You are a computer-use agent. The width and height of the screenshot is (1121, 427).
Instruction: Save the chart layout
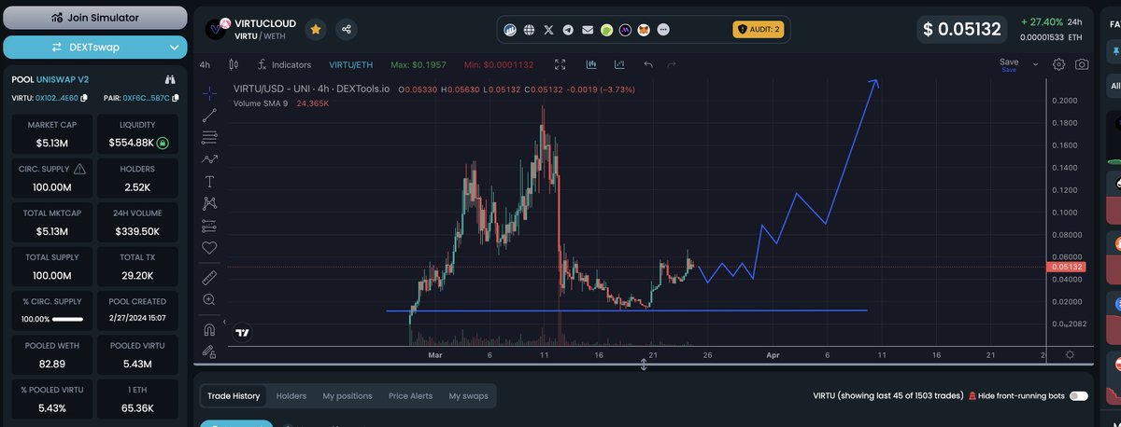tap(1009, 64)
